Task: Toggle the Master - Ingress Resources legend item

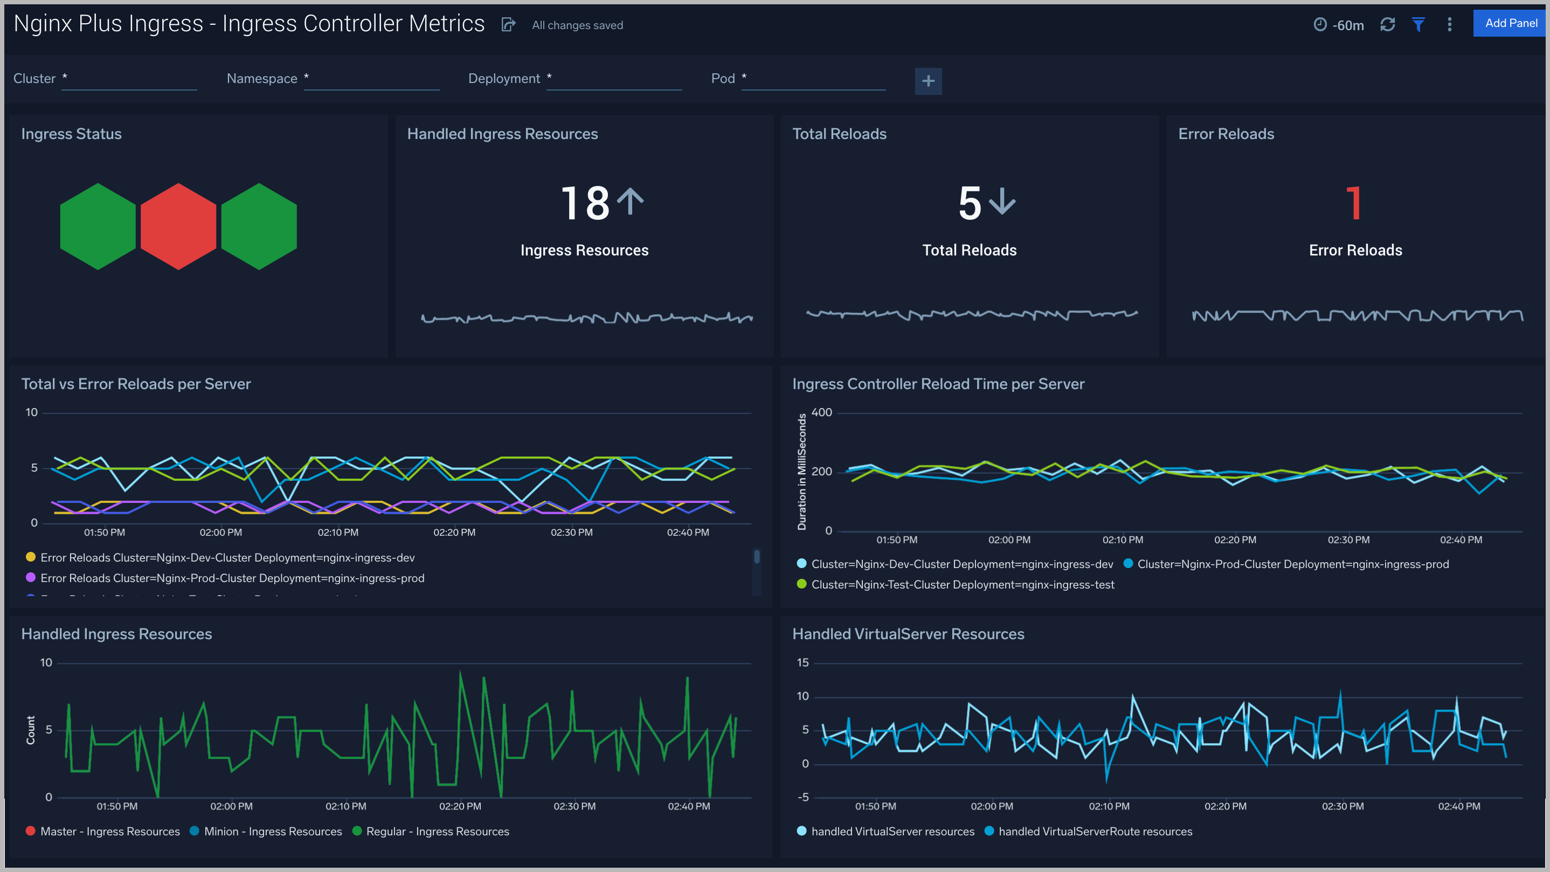Action: (110, 831)
